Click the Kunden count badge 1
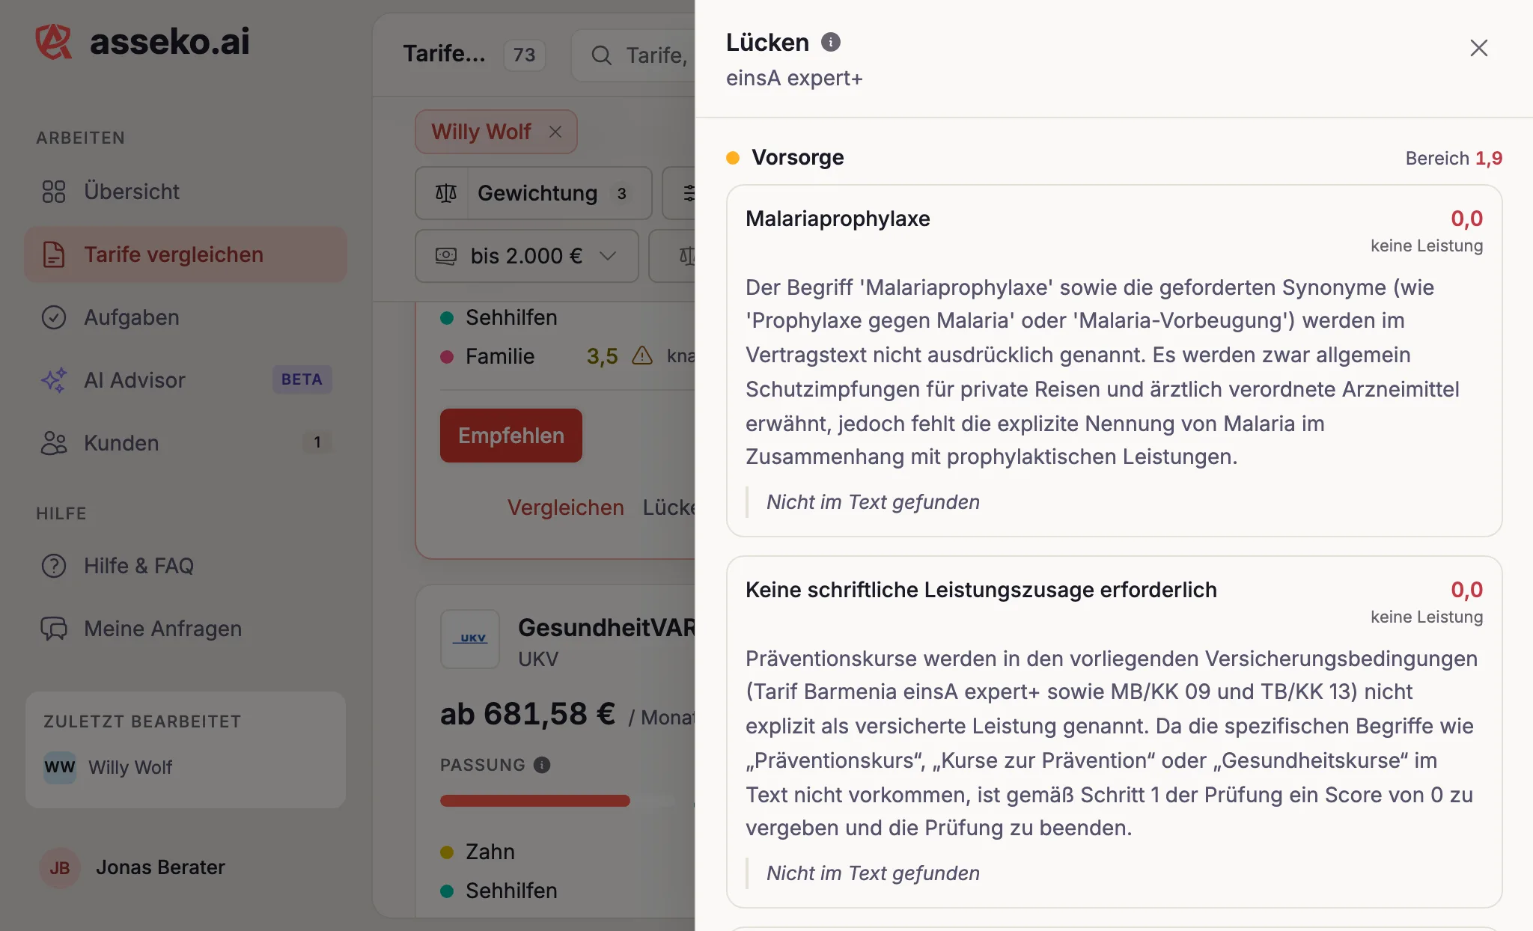The width and height of the screenshot is (1533, 931). tap(317, 442)
